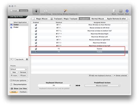The width and height of the screenshot is (139, 106).
Task: Sort by Assigned Action column header
Action: point(99,23)
